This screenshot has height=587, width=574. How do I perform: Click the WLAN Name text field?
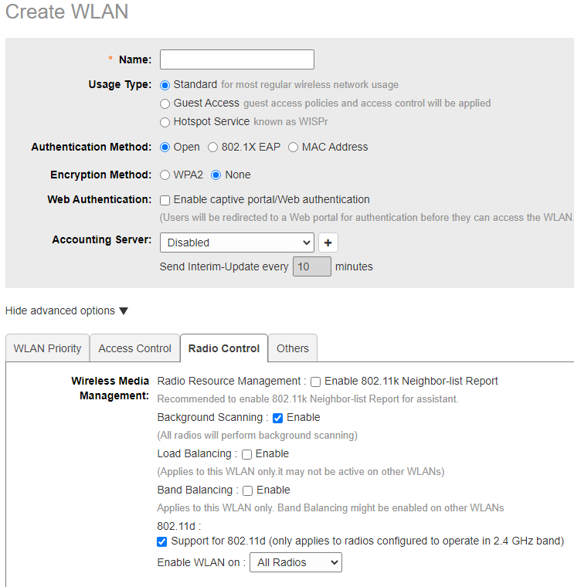coord(236,59)
